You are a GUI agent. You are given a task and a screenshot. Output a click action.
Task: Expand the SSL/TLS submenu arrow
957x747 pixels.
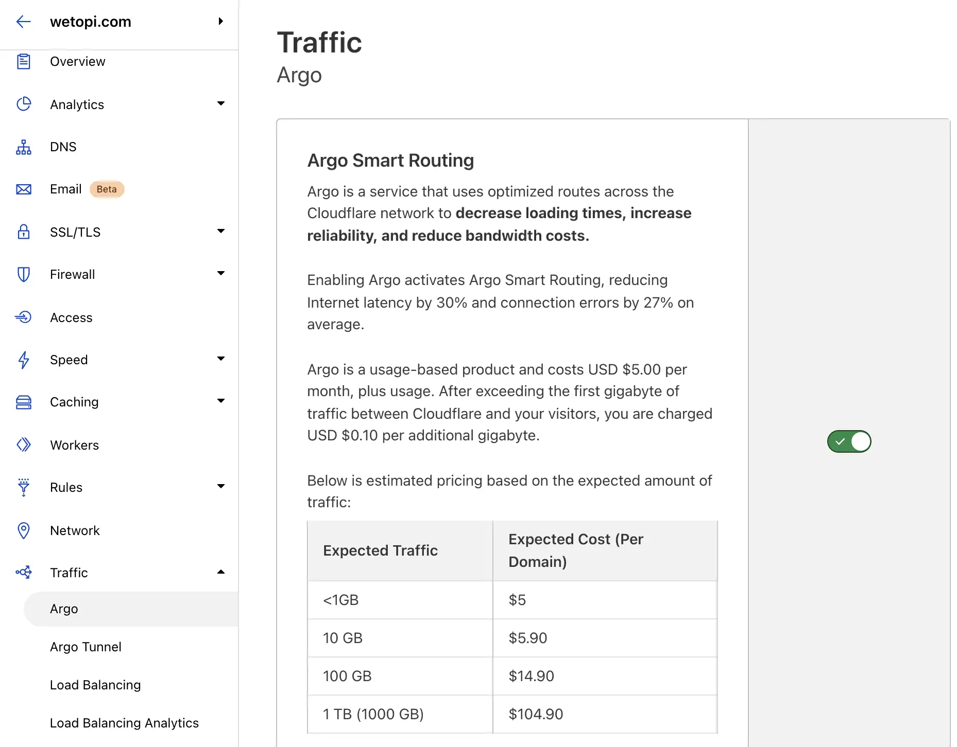point(221,231)
